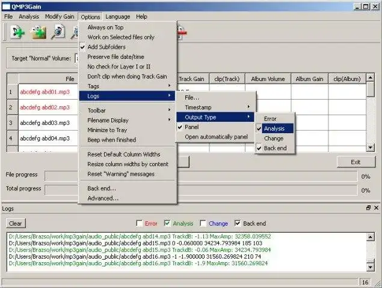
Task: Click log output scrollbar up arrow
Action: 371,237
